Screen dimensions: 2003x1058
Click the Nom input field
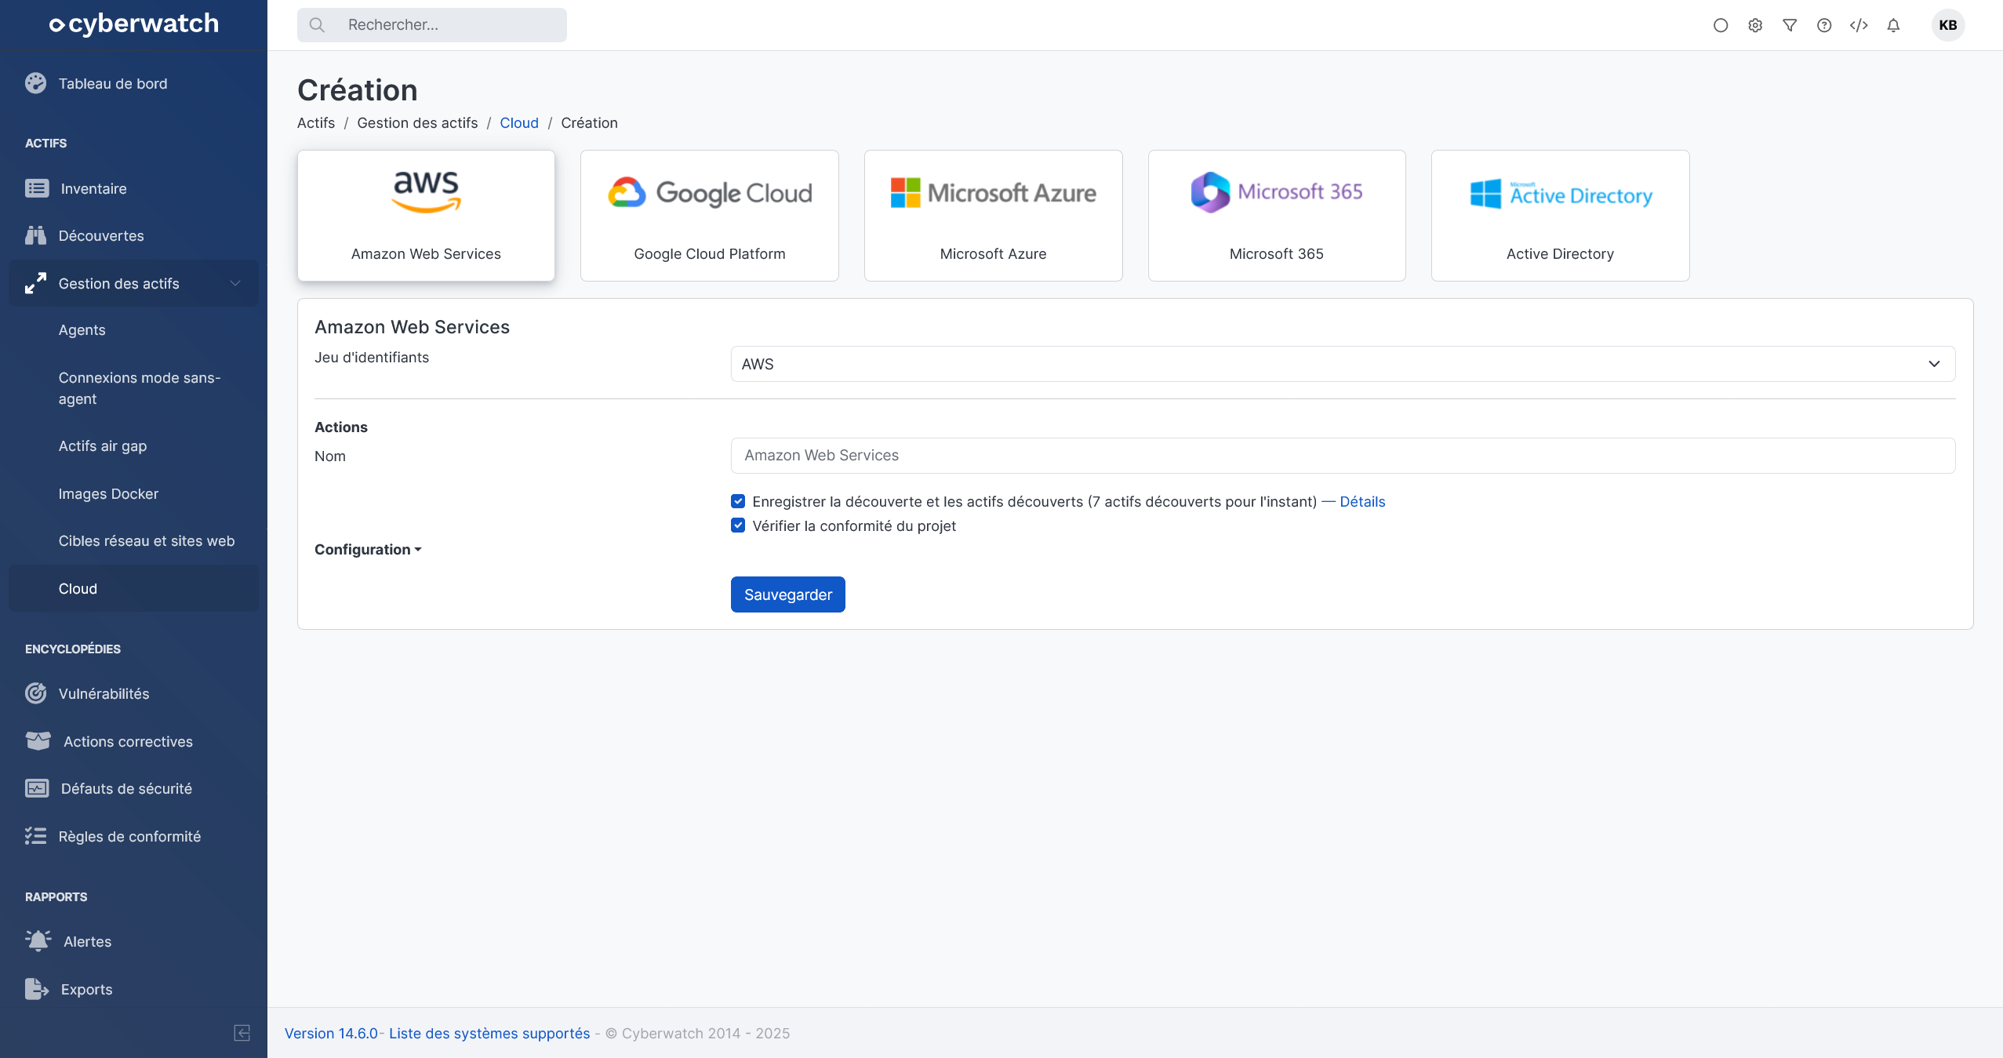tap(1343, 456)
